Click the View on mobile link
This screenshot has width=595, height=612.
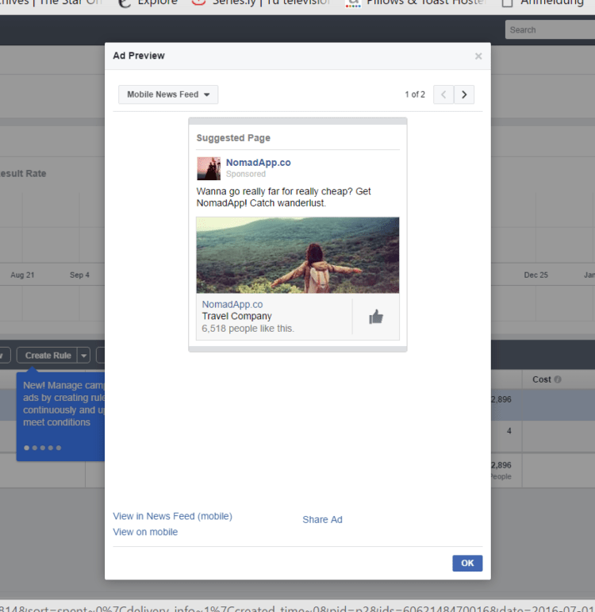point(145,532)
